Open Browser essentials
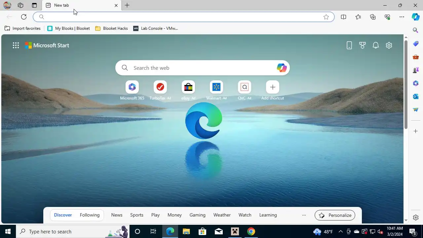 387,17
